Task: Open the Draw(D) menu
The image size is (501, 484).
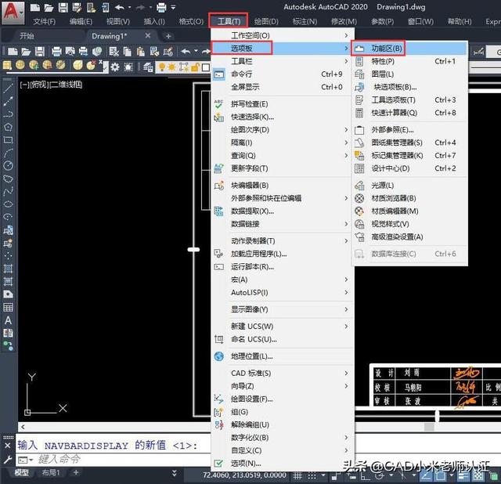Action: [x=266, y=21]
